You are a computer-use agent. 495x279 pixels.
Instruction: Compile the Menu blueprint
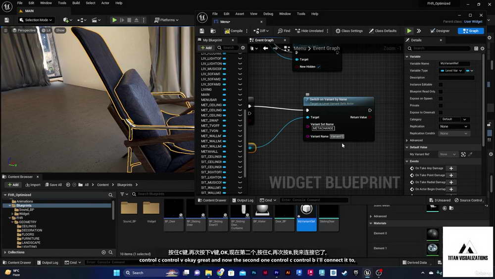click(234, 31)
